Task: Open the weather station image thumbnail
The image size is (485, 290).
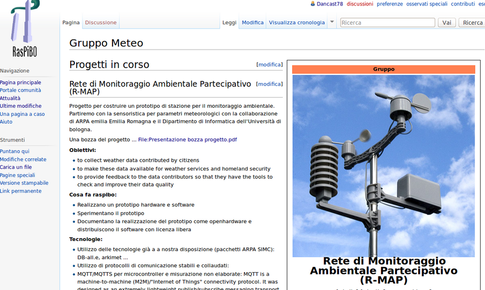Action: pos(383,165)
